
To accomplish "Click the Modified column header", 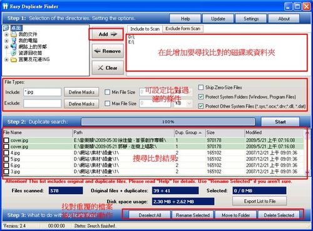I will [275, 133].
